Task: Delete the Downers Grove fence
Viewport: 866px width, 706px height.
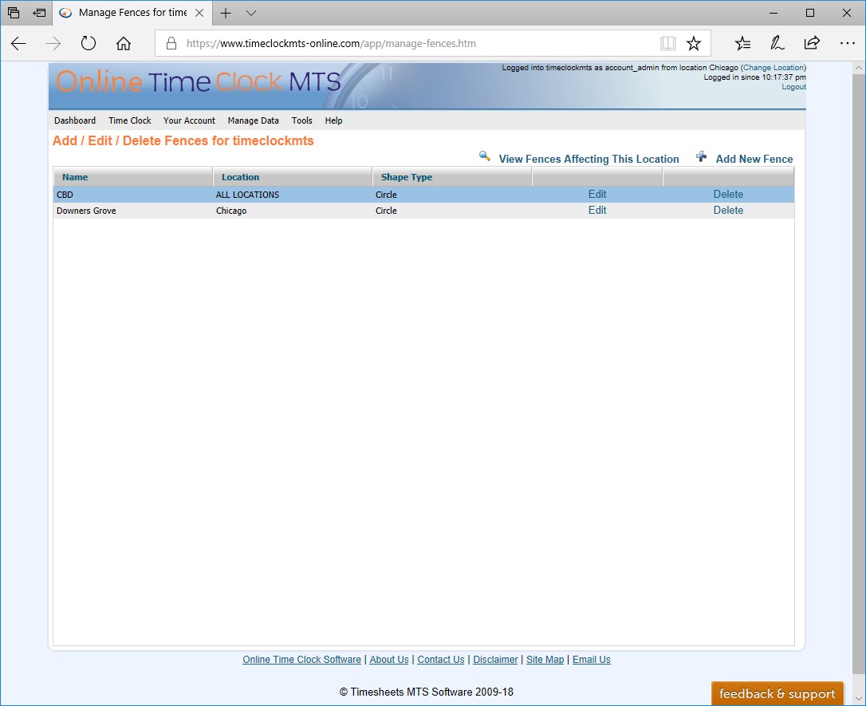Action: tap(728, 210)
